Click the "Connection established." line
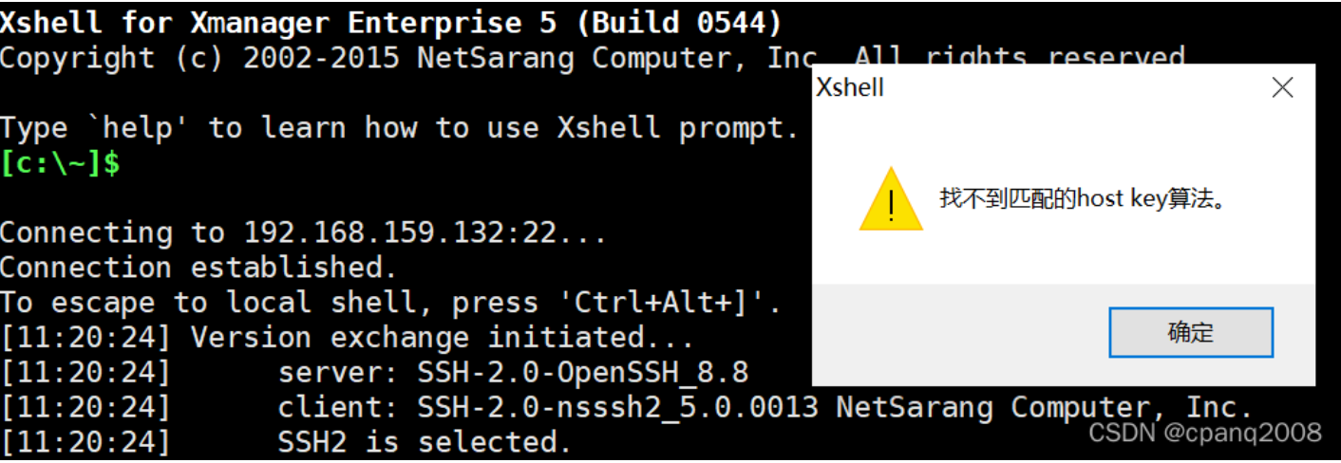The width and height of the screenshot is (1341, 463). (198, 268)
